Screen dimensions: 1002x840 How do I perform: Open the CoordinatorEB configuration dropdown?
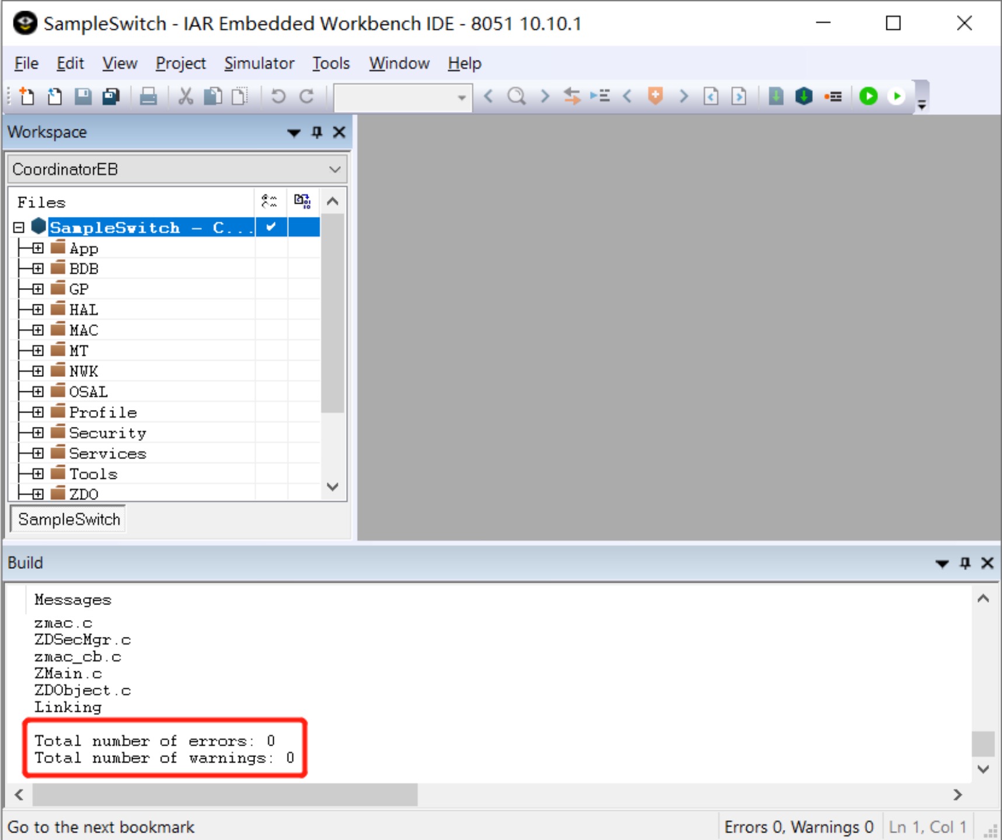[177, 169]
